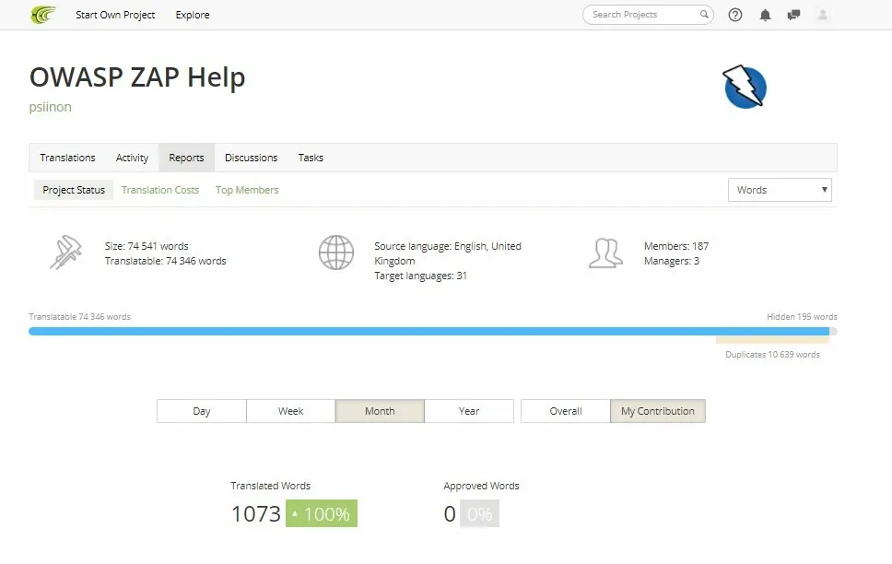This screenshot has width=892, height=564.
Task: Open the Explore link
Action: 193,15
